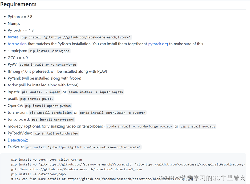Open the Detectron2 link
The image size is (250, 184).
point(17,140)
